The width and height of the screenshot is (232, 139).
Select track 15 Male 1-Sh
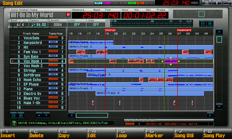tap(38, 103)
